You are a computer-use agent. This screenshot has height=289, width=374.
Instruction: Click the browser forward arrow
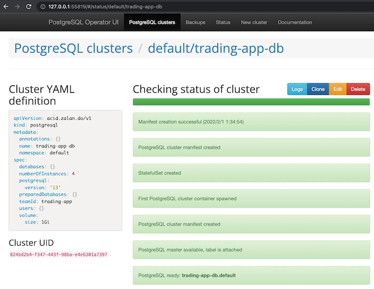coord(17,6)
